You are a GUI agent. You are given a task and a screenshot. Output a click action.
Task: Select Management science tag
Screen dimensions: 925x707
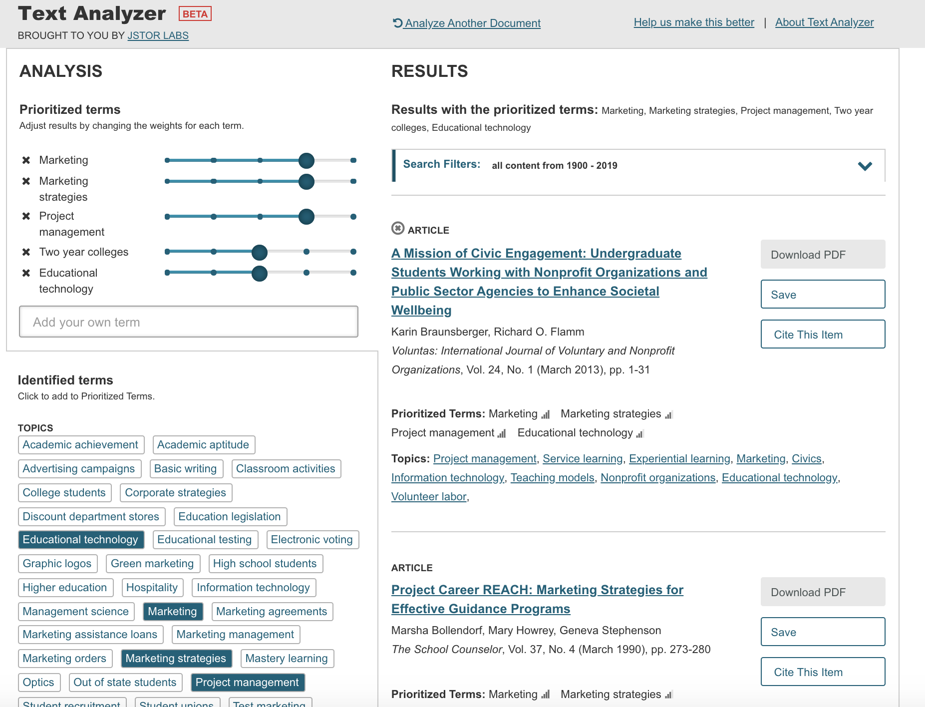(76, 612)
